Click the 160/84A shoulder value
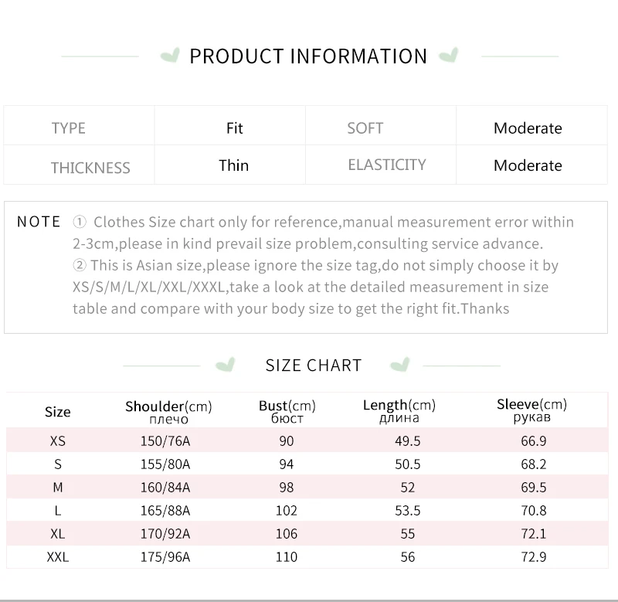618x602 pixels. click(x=168, y=488)
